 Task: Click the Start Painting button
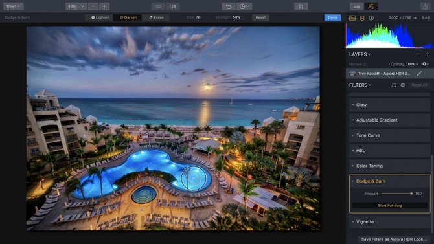point(389,206)
